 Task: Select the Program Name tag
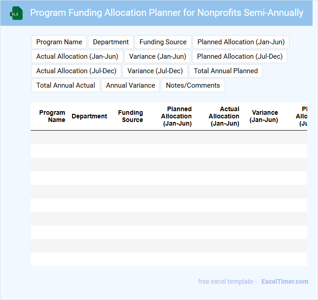pyautogui.click(x=59, y=42)
